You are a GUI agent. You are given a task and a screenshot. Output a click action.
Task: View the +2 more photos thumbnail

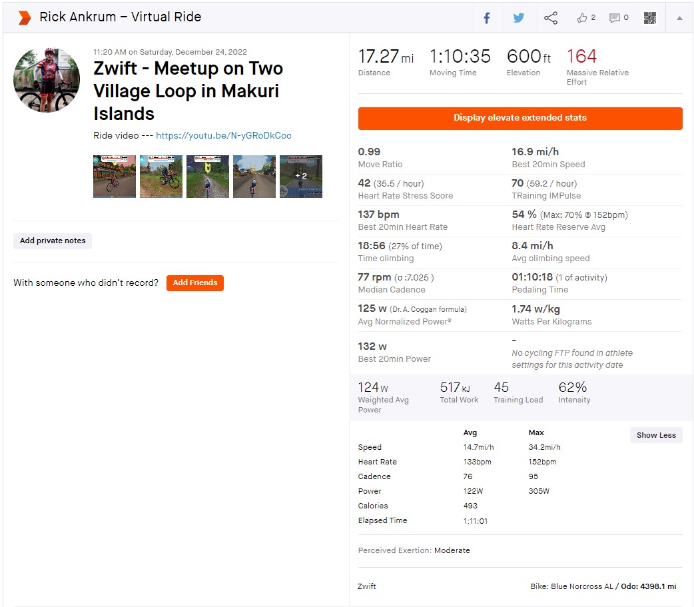[x=301, y=177]
